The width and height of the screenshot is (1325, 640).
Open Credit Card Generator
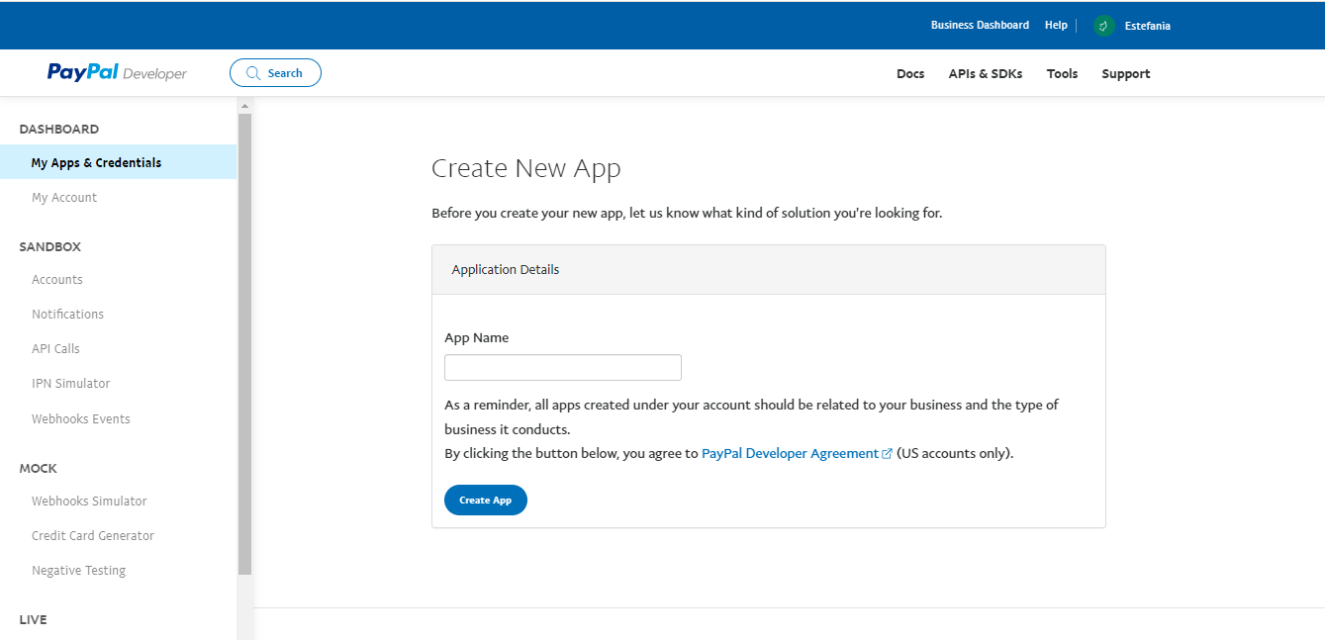click(x=93, y=536)
